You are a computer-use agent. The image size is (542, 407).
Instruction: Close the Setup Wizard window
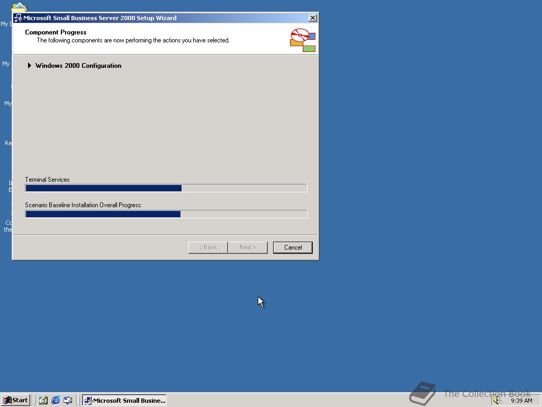click(x=312, y=18)
